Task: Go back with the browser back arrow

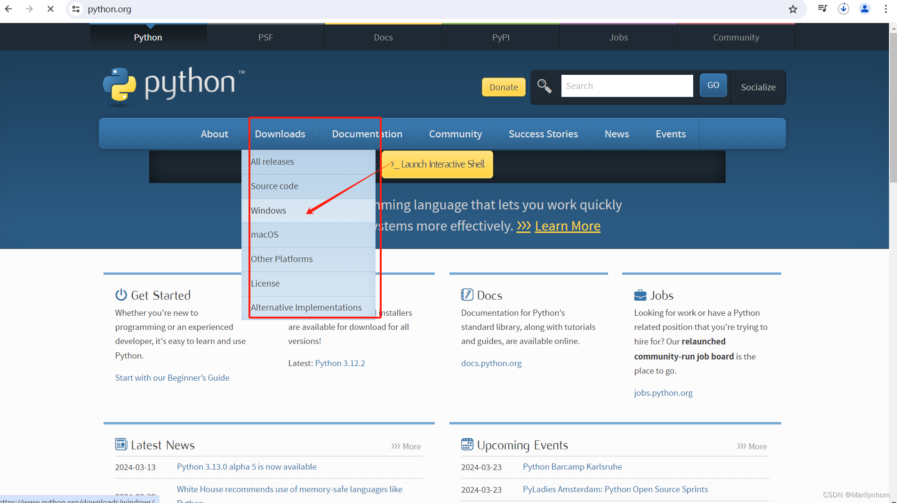Action: pos(8,9)
